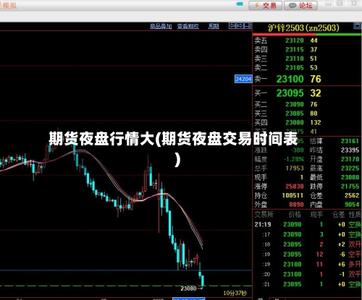This screenshot has width=362, height=300.
Task: Click the 开盘 open value 23170
Action: coord(350,159)
